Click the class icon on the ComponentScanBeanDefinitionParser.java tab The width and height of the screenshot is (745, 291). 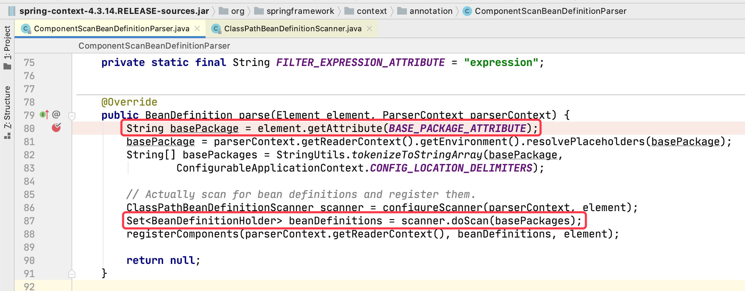[26, 28]
